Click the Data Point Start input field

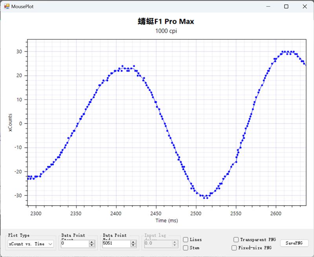[75, 244]
